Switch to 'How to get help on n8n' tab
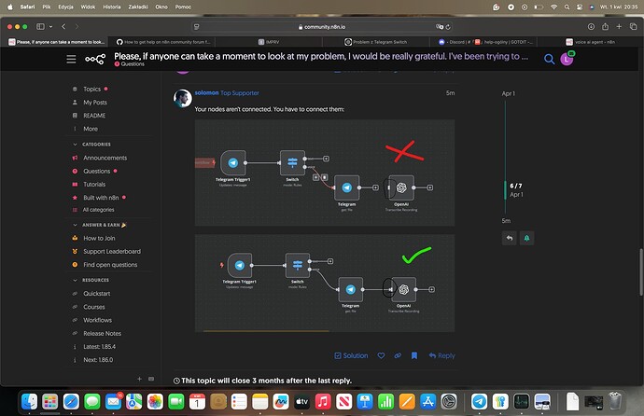This screenshot has width=644, height=416. pyautogui.click(x=162, y=42)
